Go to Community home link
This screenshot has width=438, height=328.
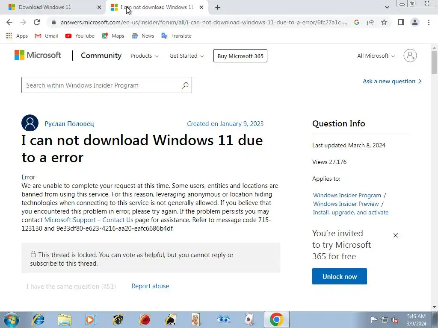click(x=101, y=56)
